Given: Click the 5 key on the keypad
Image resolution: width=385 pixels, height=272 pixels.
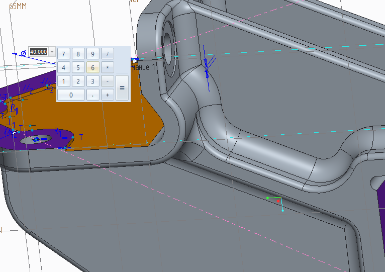Looking at the screenshot, I should [78, 67].
